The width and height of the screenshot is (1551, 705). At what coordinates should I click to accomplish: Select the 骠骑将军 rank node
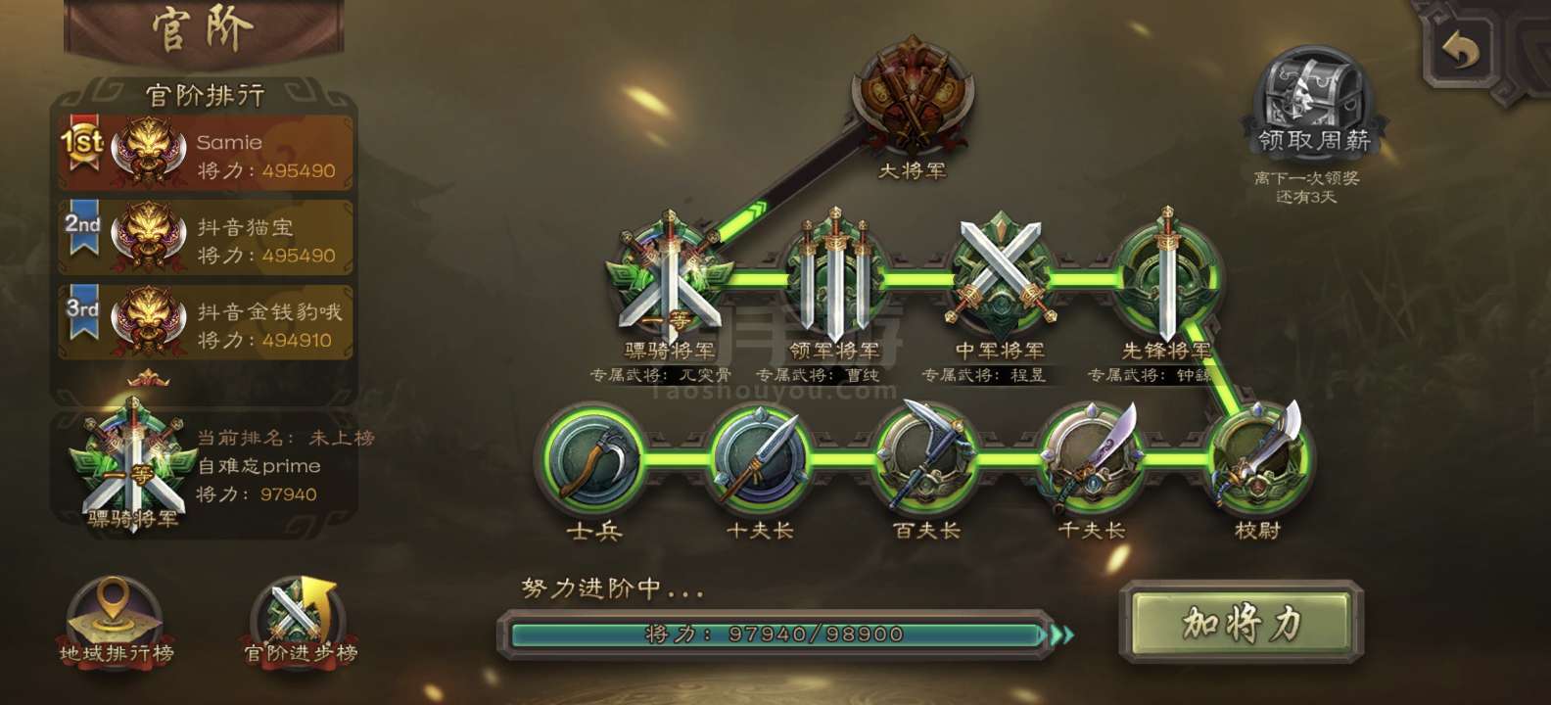pyautogui.click(x=670, y=279)
